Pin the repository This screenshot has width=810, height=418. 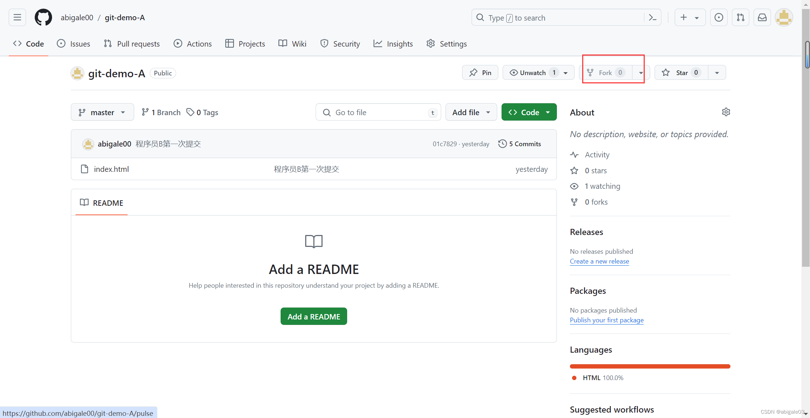pyautogui.click(x=480, y=72)
